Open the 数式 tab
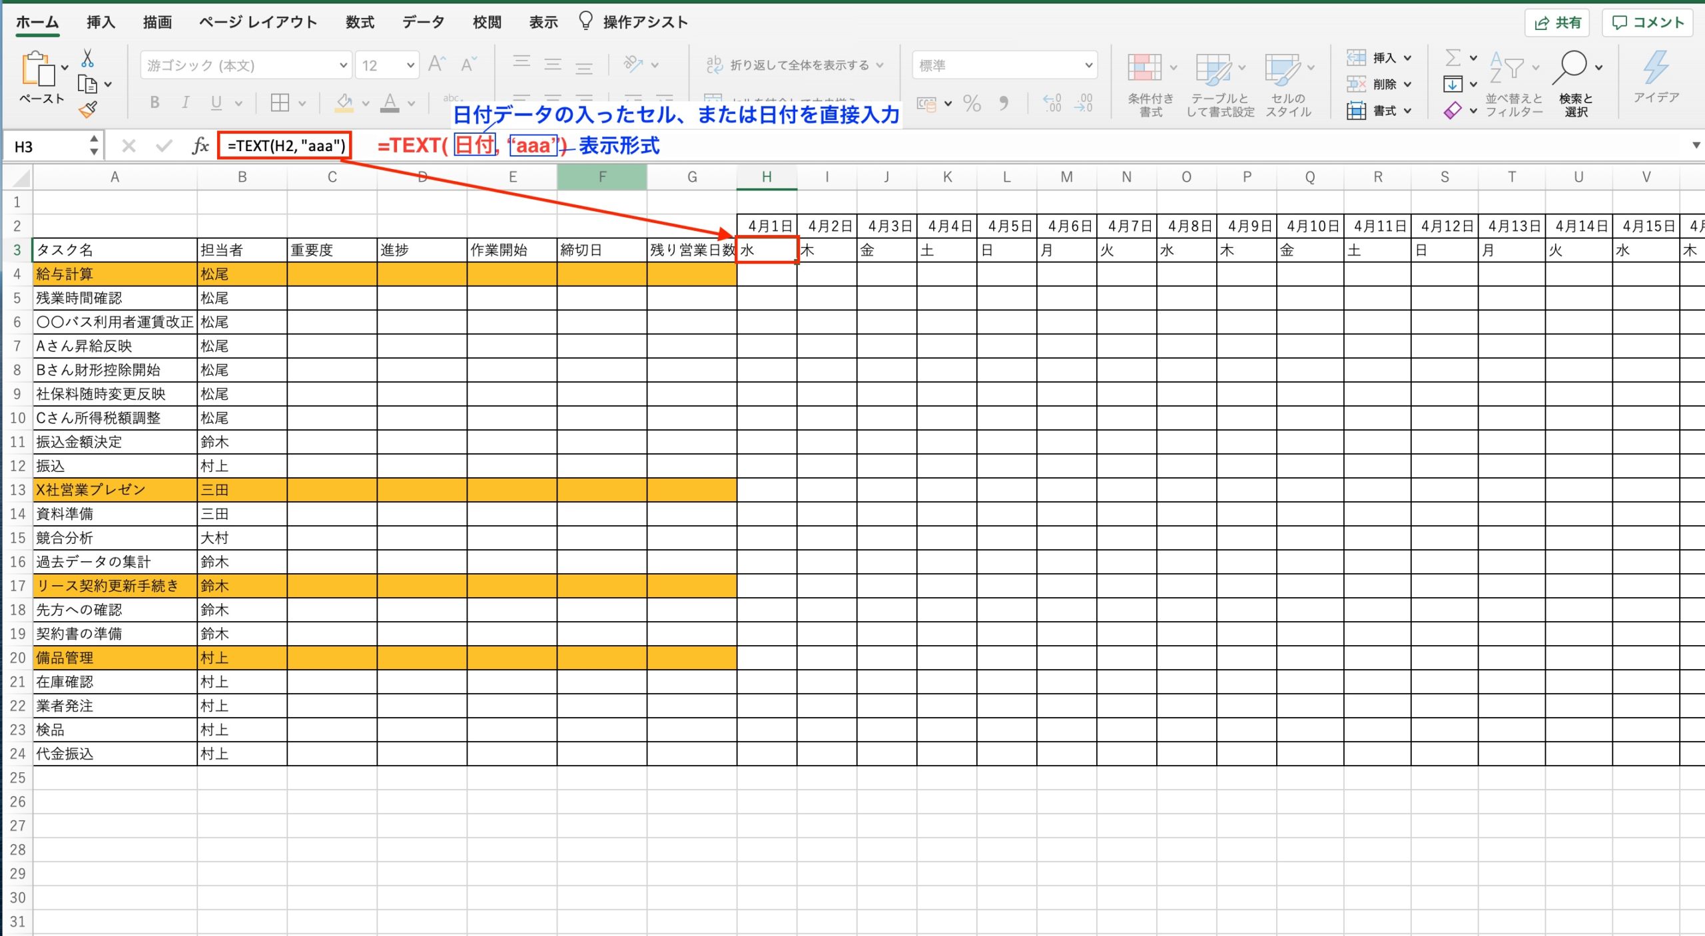The width and height of the screenshot is (1705, 936). pyautogui.click(x=360, y=22)
